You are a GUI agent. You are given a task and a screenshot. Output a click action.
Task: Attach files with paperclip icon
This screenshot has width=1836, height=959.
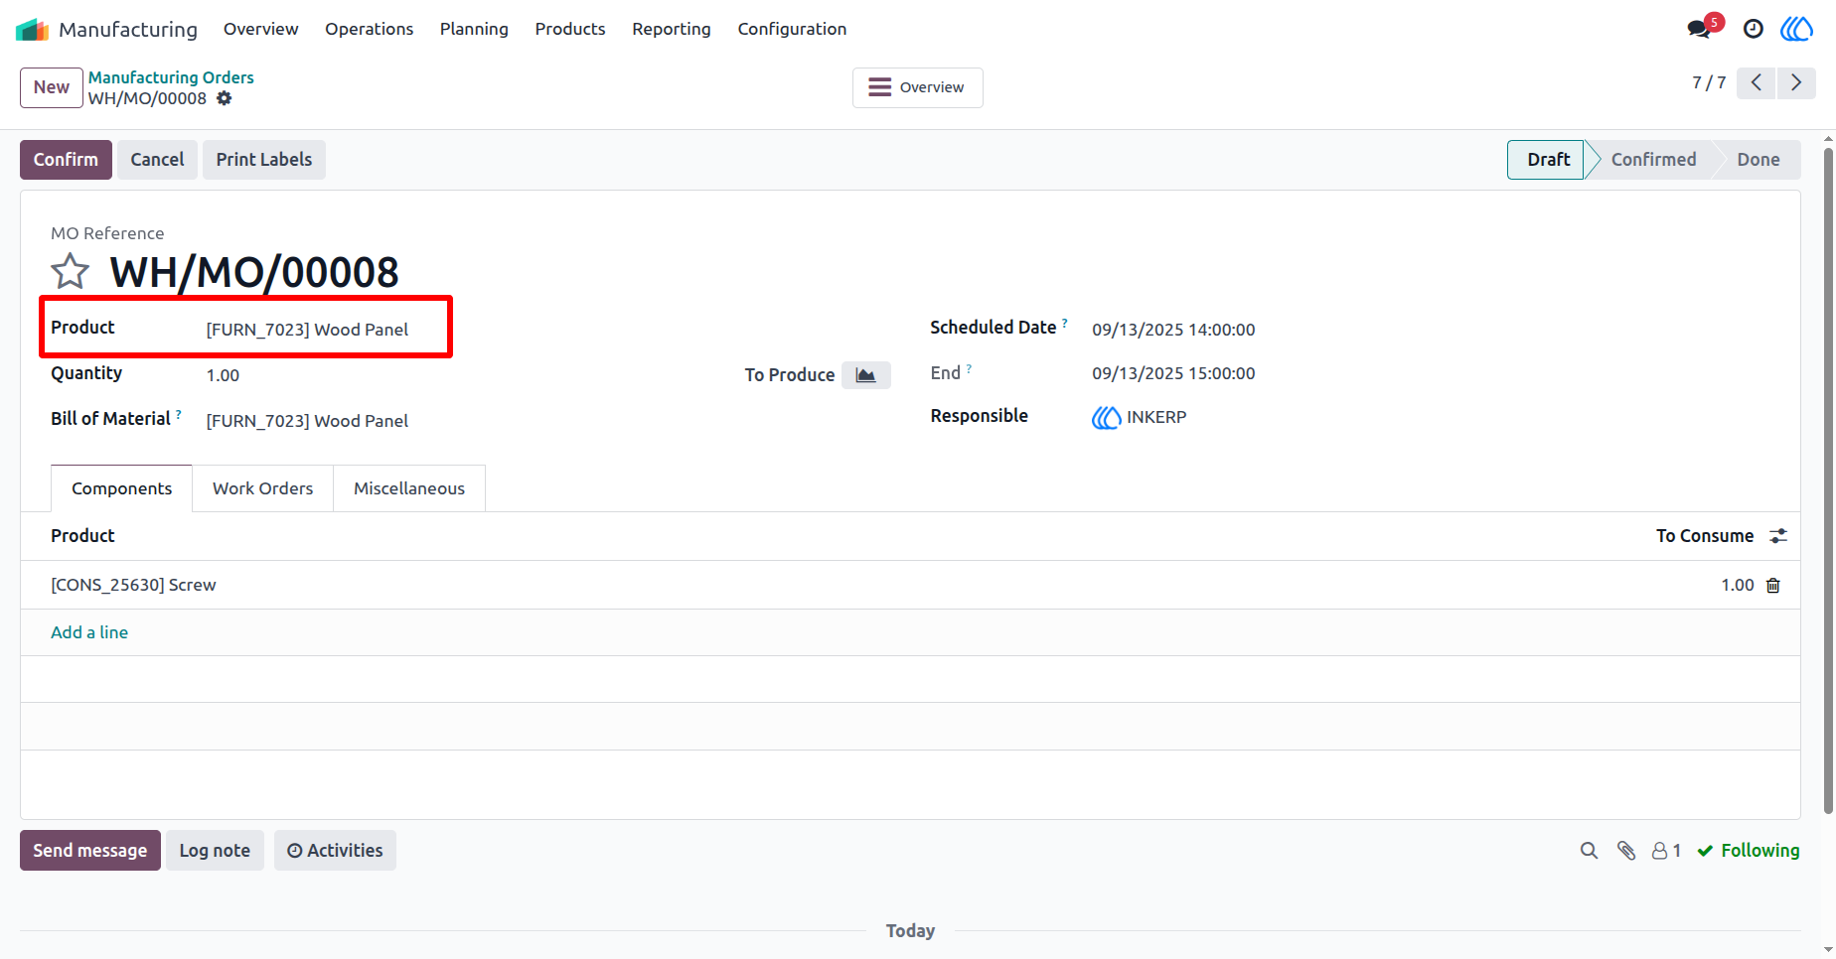pos(1626,851)
